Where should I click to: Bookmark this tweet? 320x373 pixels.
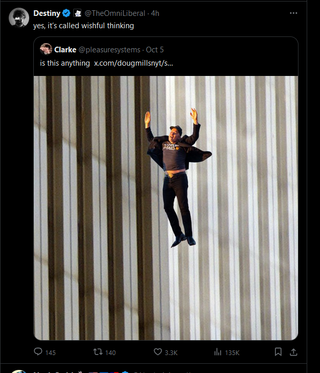pyautogui.click(x=278, y=352)
